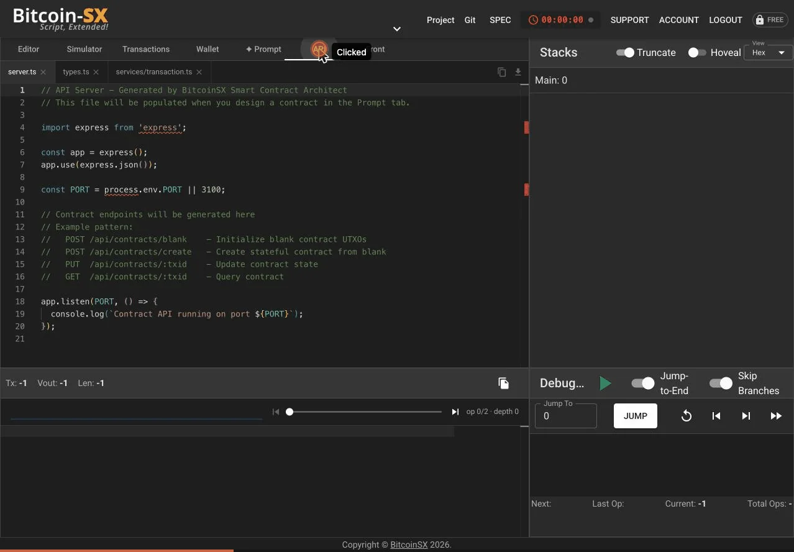Skip to end of op timeline
Screen dimensions: 794x552
click(x=455, y=412)
